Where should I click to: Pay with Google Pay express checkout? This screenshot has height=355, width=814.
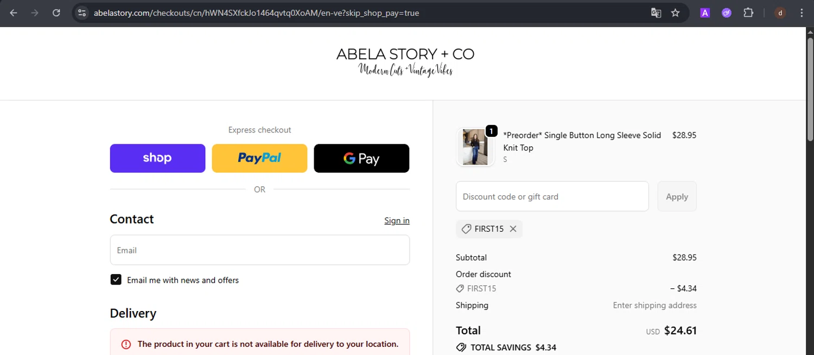[x=361, y=158]
